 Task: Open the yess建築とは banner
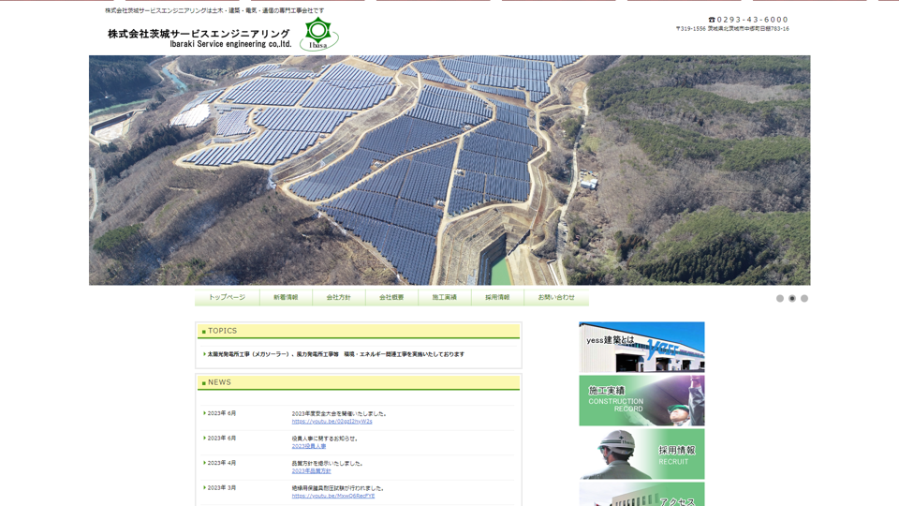pyautogui.click(x=641, y=347)
